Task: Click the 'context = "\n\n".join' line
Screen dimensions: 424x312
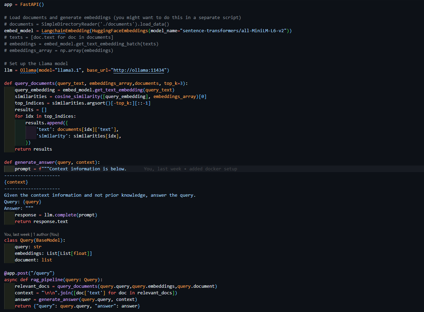Action: tap(96, 293)
